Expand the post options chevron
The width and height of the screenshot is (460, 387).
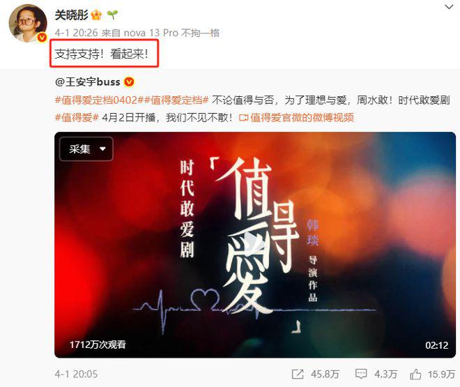pos(449,7)
